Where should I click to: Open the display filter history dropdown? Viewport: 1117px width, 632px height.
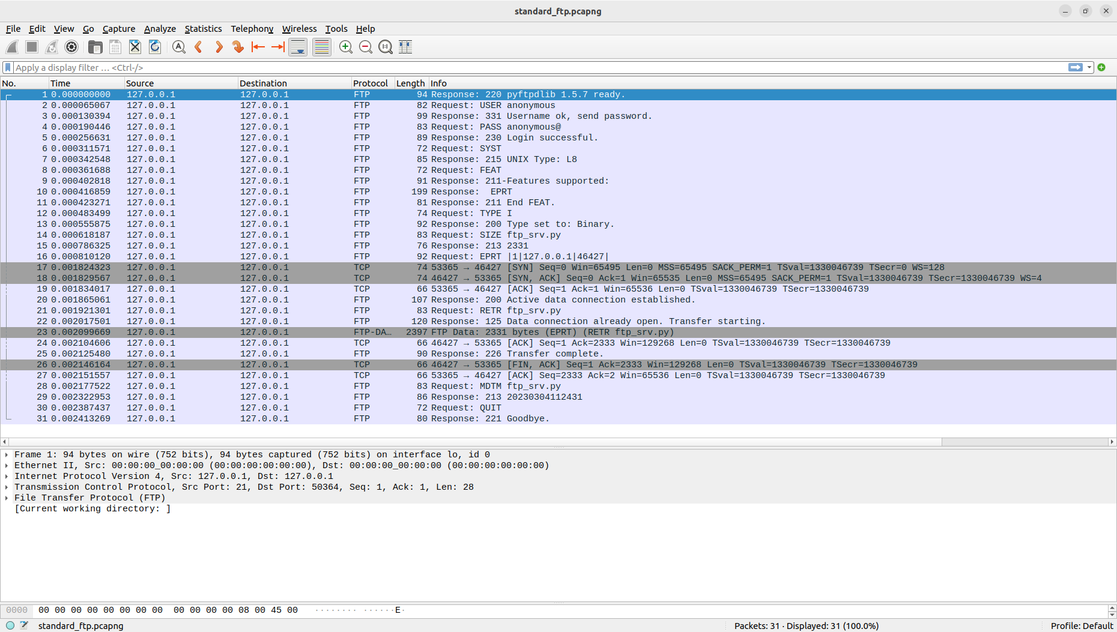(1089, 67)
